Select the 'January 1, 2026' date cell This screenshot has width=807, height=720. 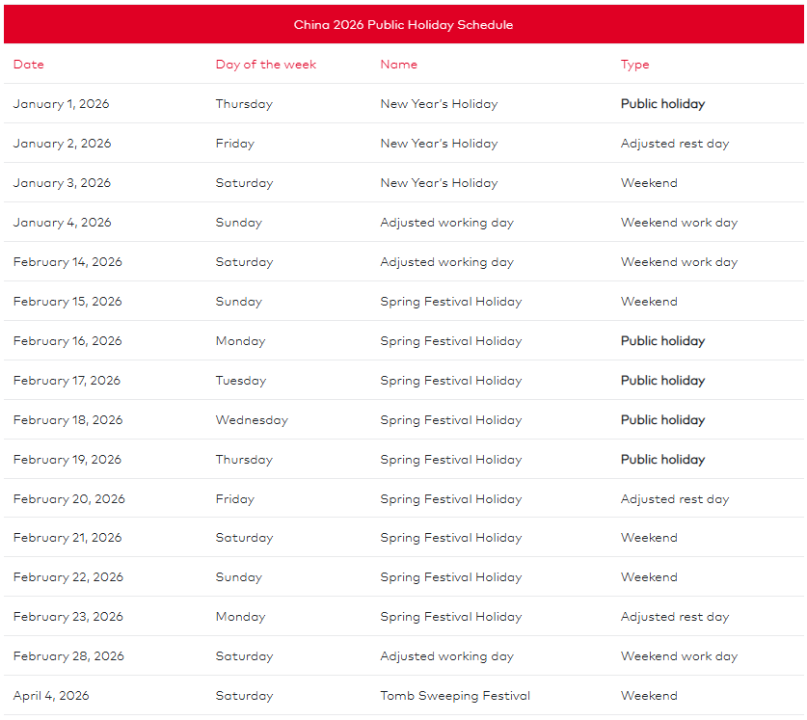coord(62,104)
